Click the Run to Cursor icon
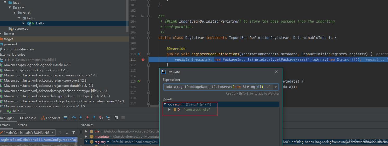The width and height of the screenshot is (388, 146). tap(108, 118)
